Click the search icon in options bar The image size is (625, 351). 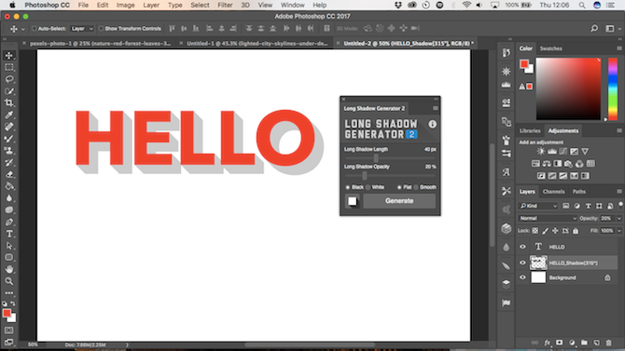(x=594, y=29)
